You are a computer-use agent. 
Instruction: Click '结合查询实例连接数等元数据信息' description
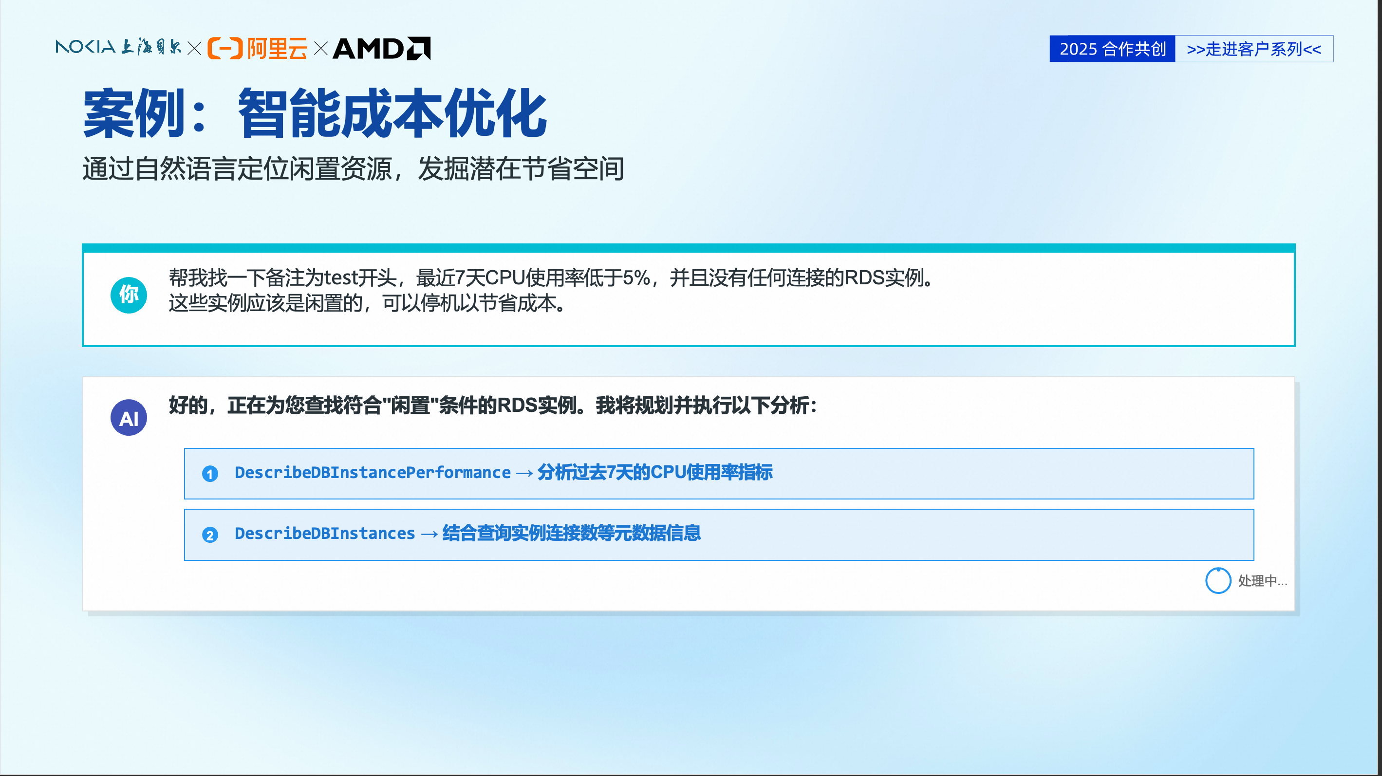pyautogui.click(x=571, y=534)
